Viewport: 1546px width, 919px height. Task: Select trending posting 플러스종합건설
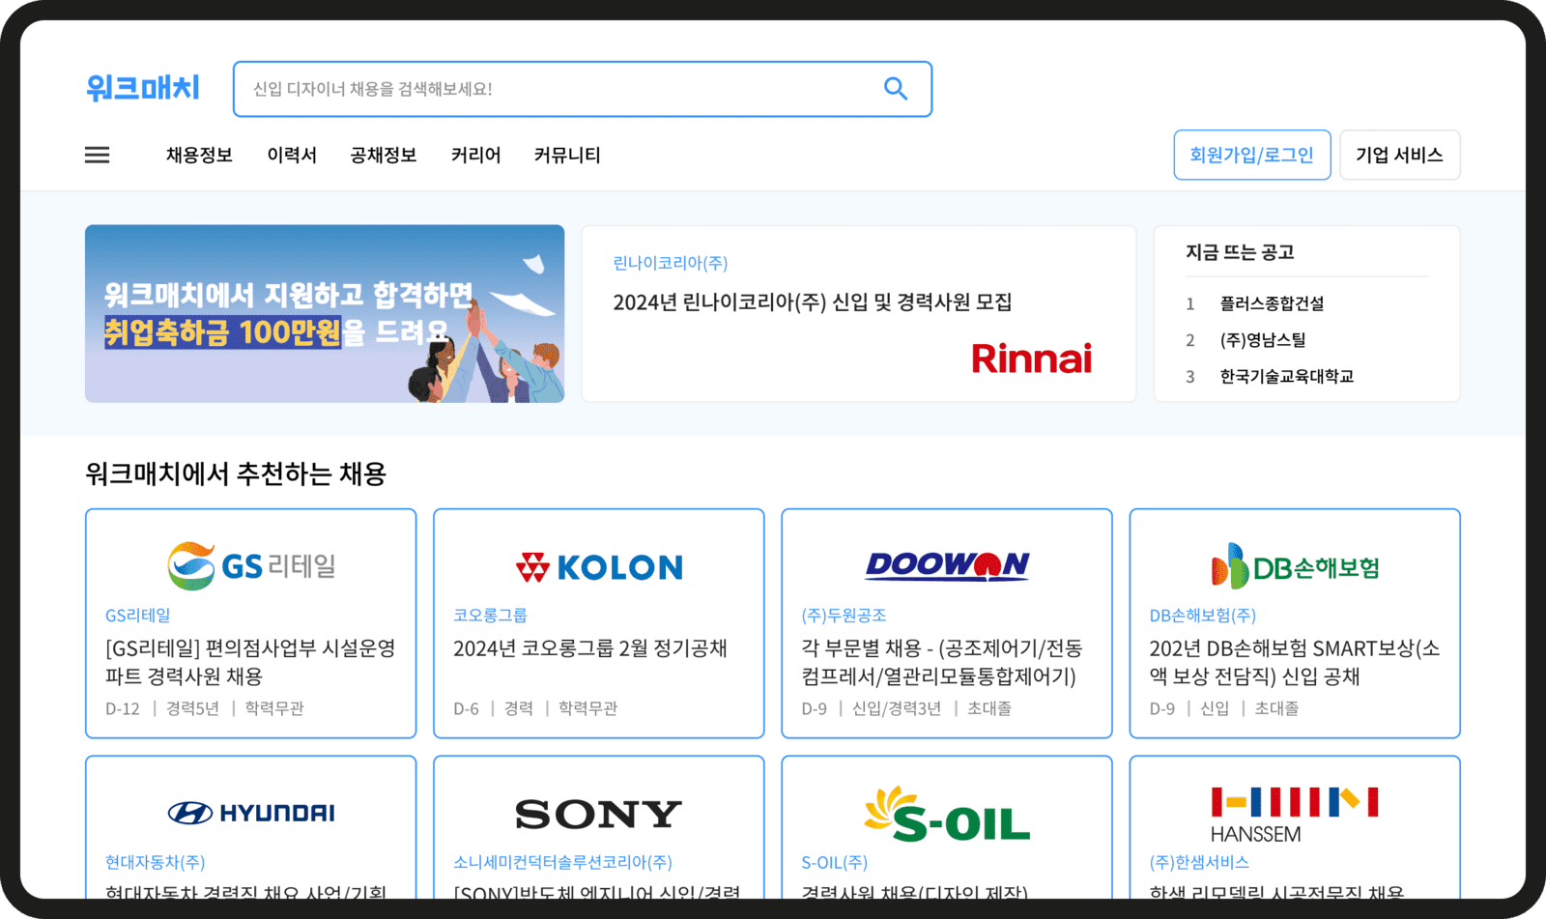pos(1272,303)
